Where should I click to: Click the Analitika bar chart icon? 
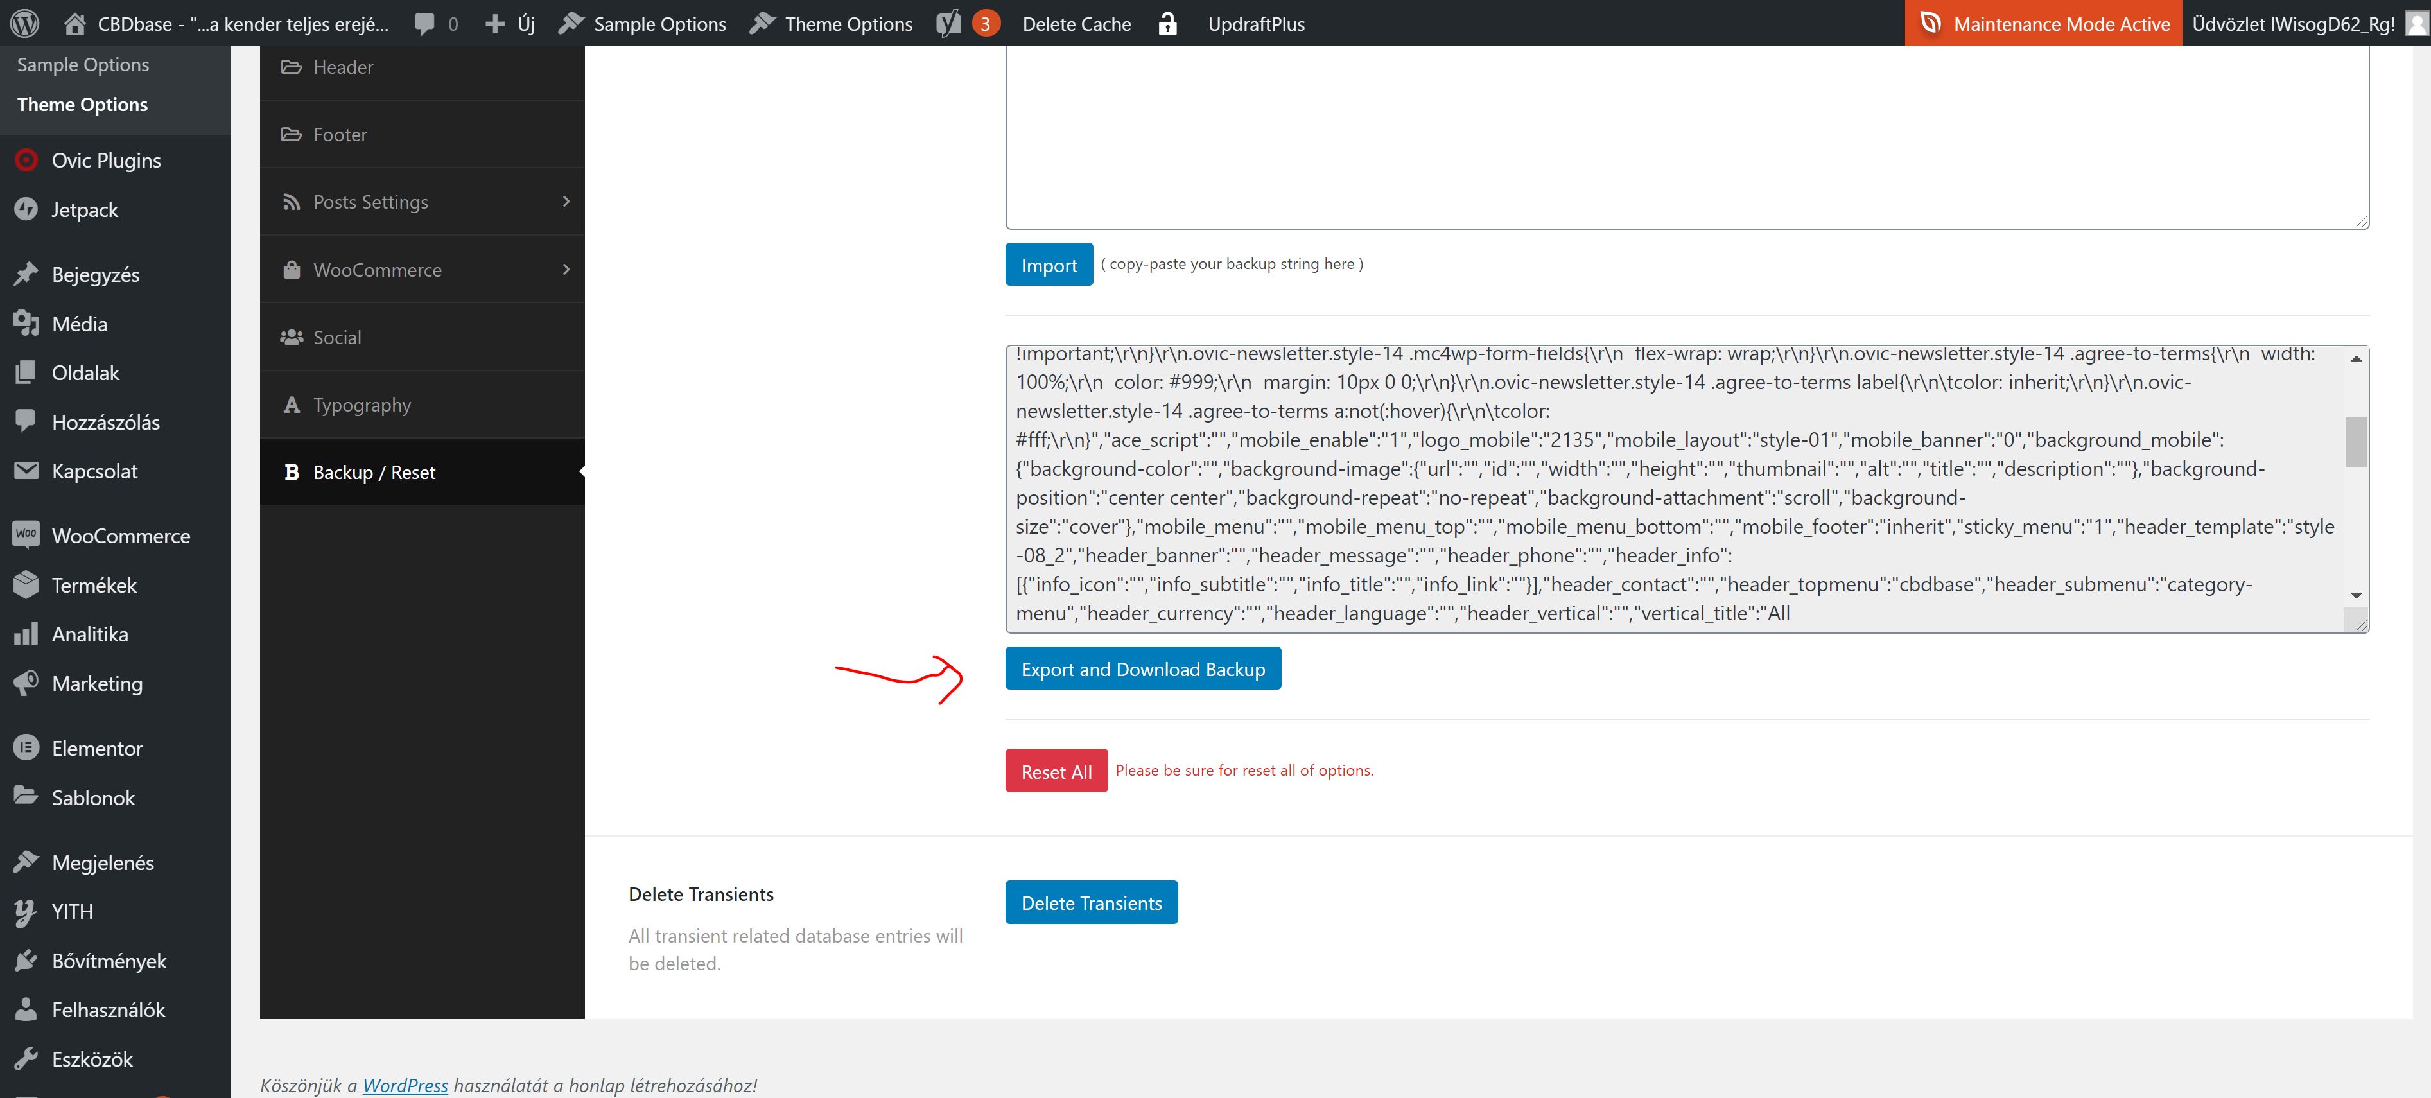26,634
